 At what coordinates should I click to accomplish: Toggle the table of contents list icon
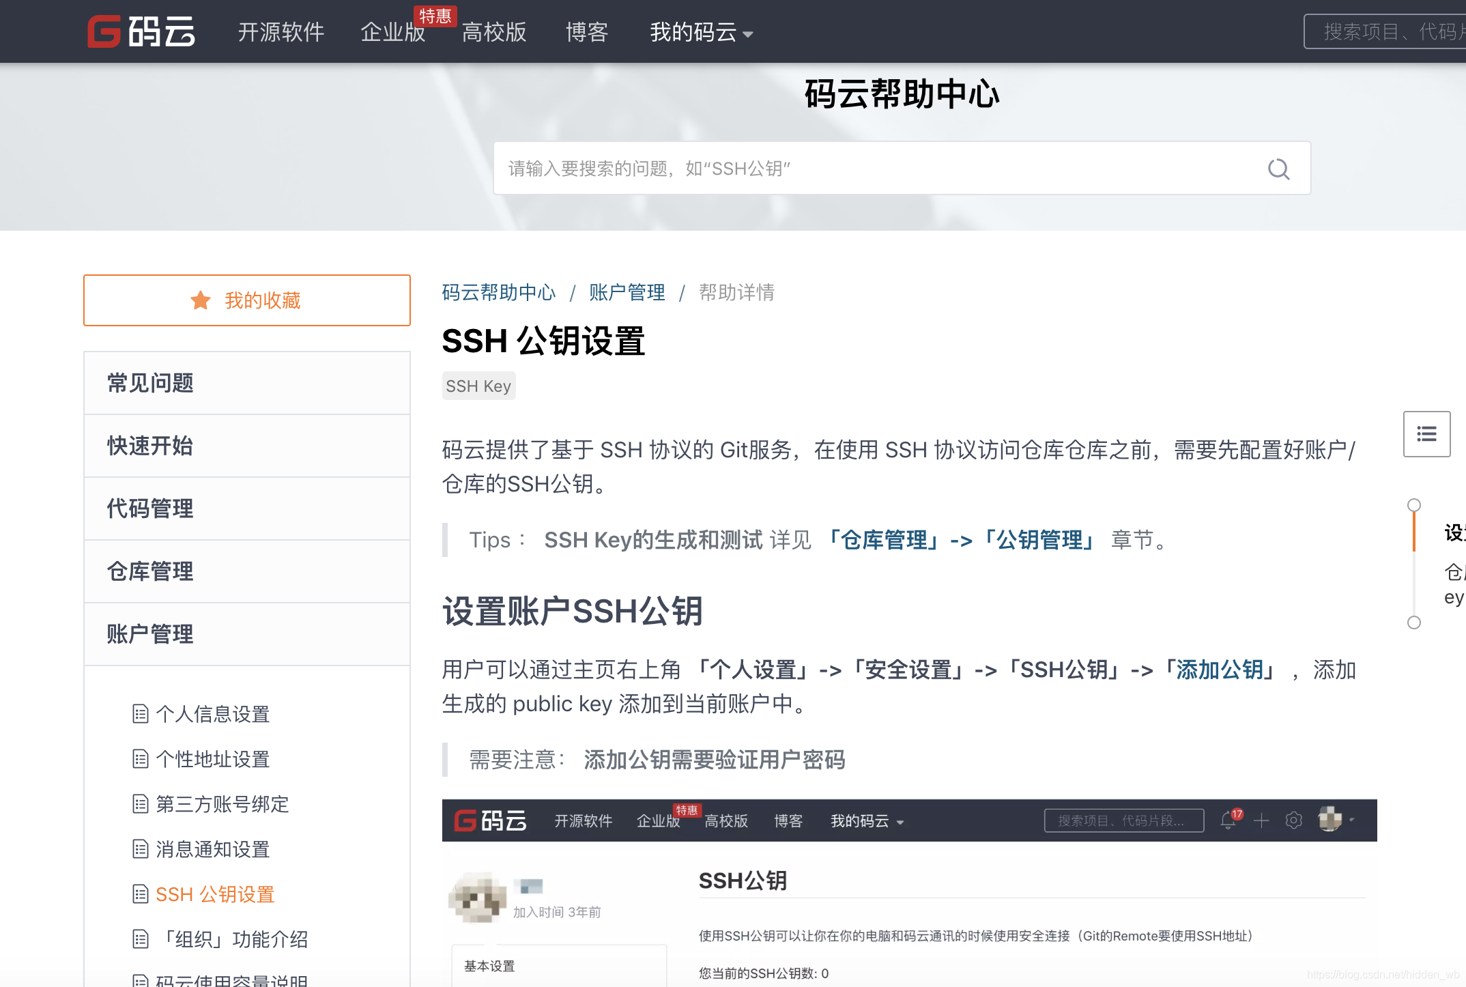coord(1426,434)
